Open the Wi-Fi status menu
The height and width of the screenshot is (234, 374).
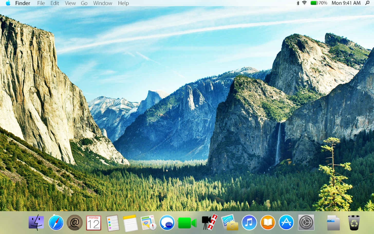point(304,3)
